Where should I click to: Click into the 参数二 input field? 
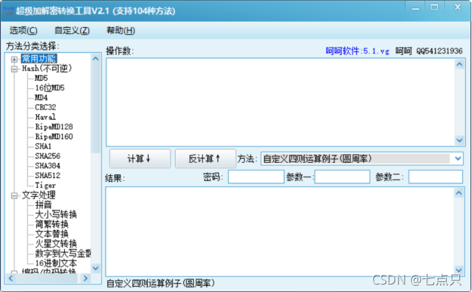[436, 177]
